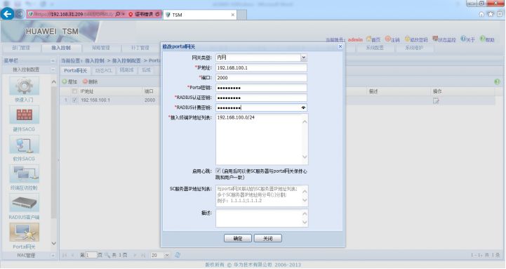Toggle the 启用心跳 heartbeat checkbox
The width and height of the screenshot is (506, 269).
click(218, 171)
